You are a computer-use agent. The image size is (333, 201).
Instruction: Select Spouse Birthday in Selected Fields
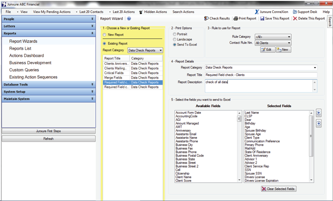coord(255,130)
